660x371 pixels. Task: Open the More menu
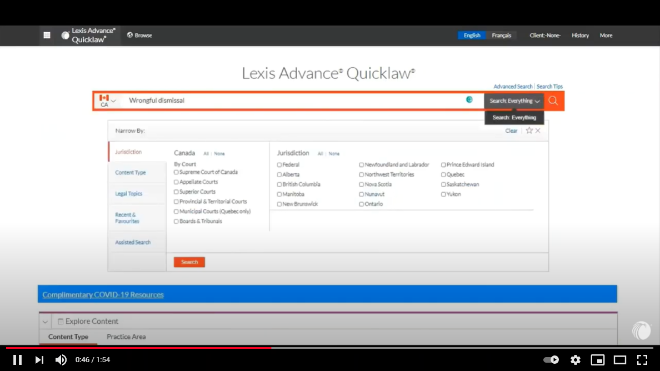(x=606, y=36)
